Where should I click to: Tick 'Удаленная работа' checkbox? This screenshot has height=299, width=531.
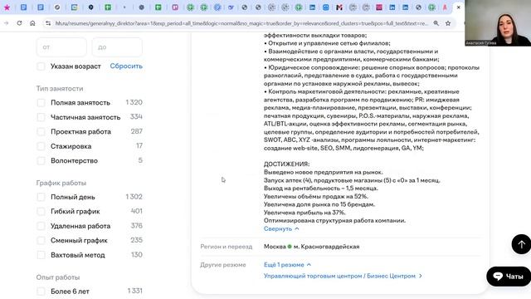[41, 226]
